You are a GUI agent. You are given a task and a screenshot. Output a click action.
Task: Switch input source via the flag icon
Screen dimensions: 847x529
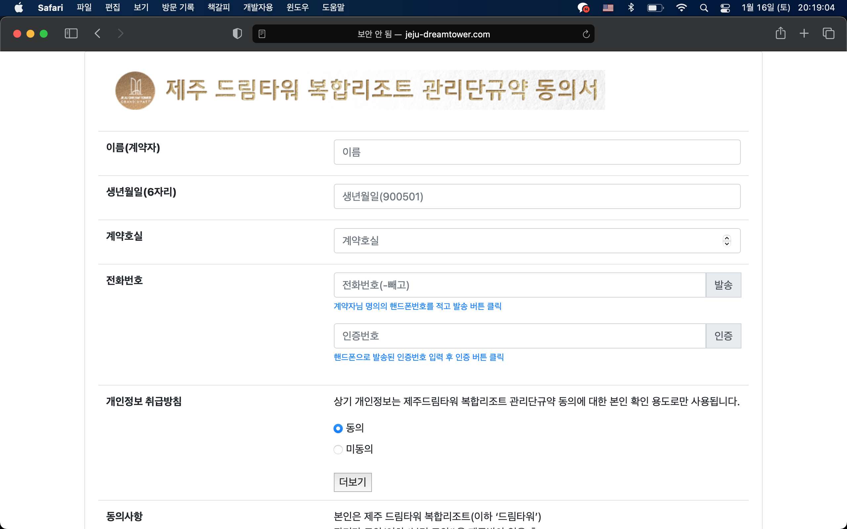click(608, 8)
